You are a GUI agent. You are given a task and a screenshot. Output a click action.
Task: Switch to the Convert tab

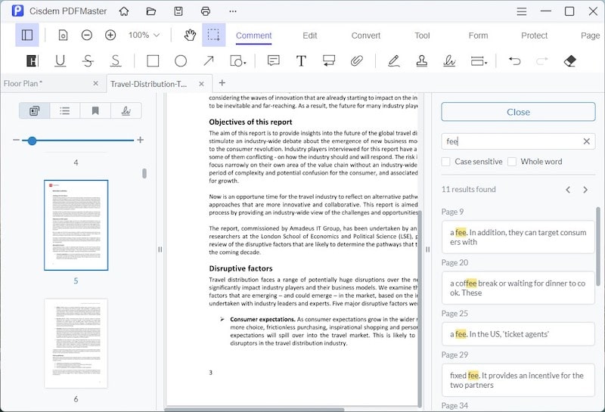click(366, 36)
